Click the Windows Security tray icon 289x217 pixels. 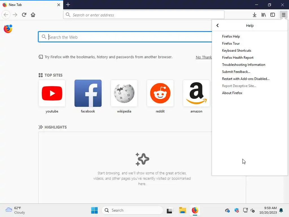coord(237,210)
